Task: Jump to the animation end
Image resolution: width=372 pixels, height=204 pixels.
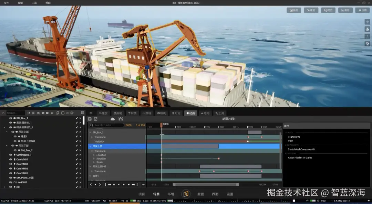Action: click(133, 185)
